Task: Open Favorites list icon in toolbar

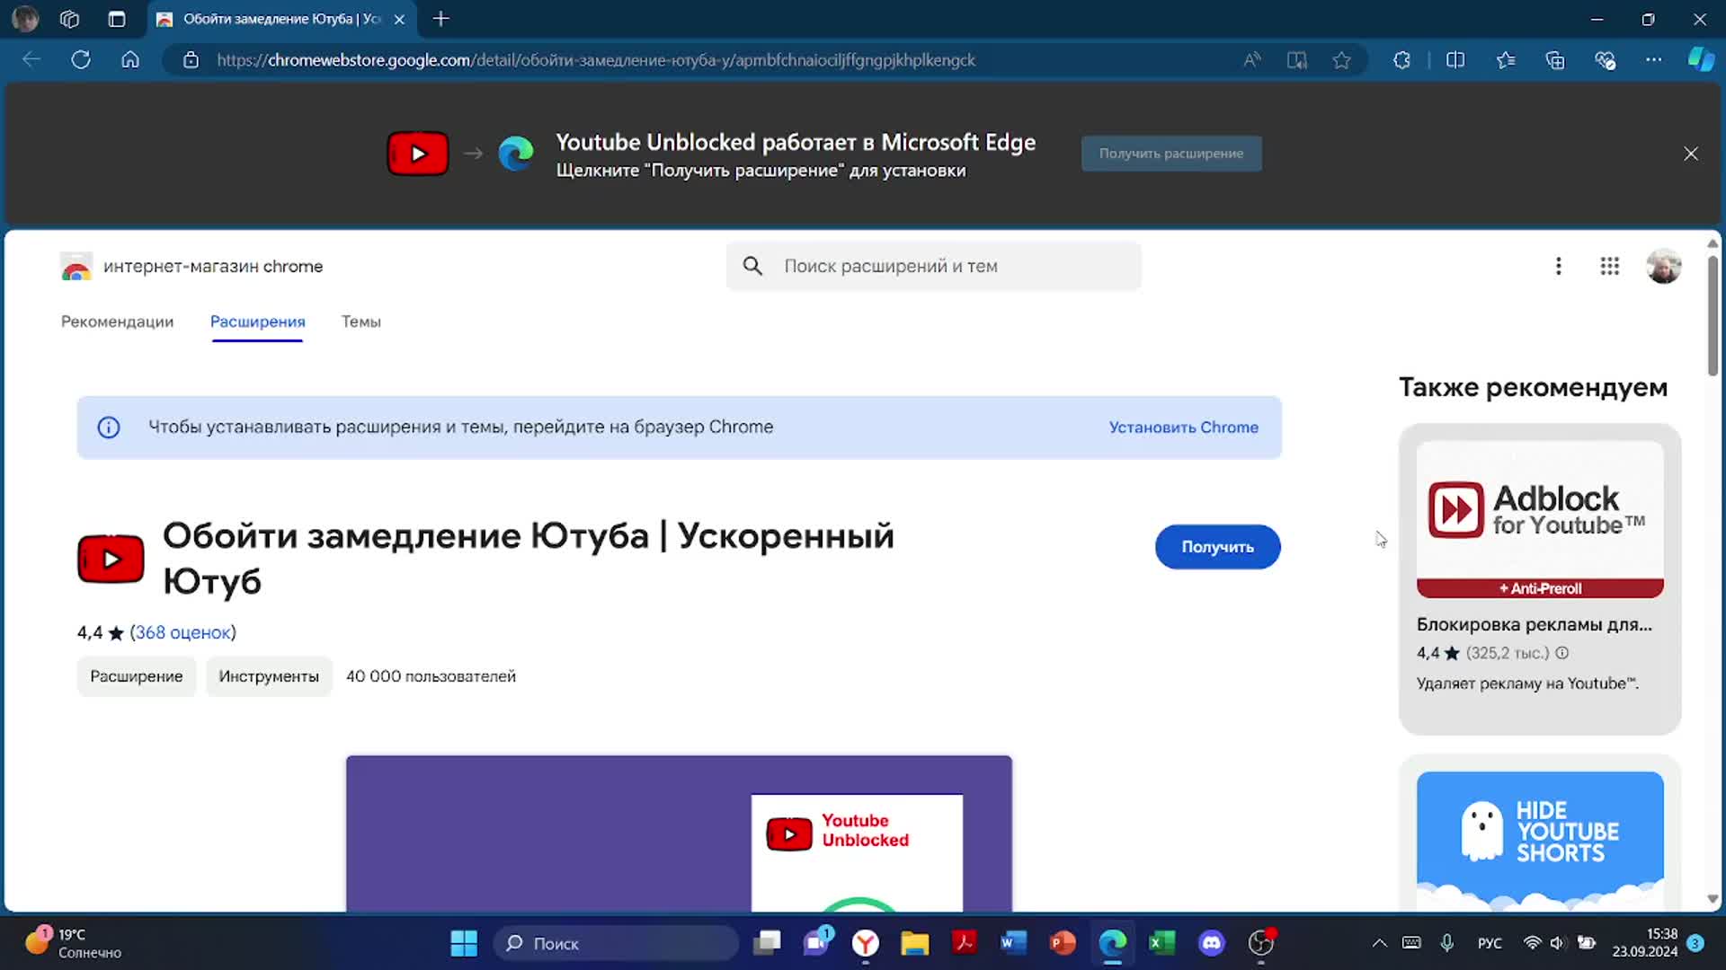Action: click(x=1506, y=60)
